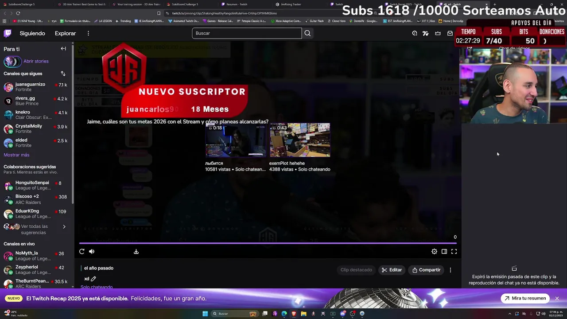
Task: Reload the browser page
Action: [x=18, y=13]
